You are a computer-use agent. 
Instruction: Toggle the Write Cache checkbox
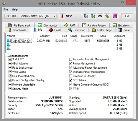tap(10, 72)
